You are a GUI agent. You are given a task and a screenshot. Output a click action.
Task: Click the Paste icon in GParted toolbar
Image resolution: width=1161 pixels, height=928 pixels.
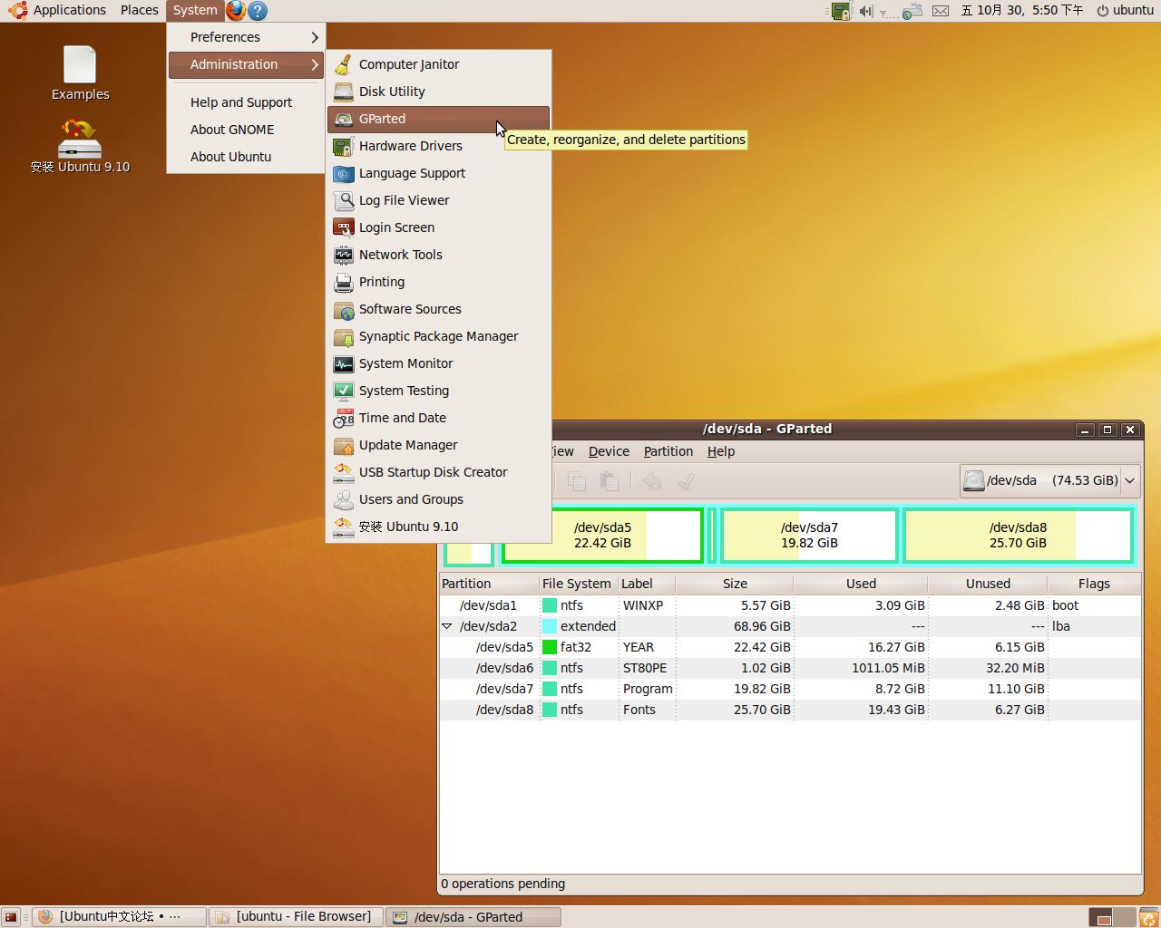coord(610,481)
